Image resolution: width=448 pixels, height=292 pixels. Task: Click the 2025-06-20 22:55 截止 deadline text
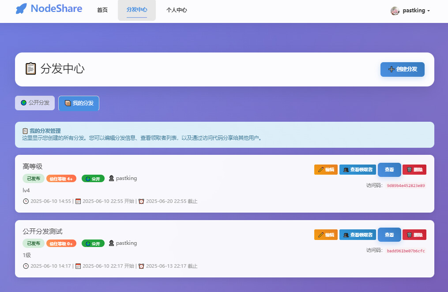coord(172,201)
